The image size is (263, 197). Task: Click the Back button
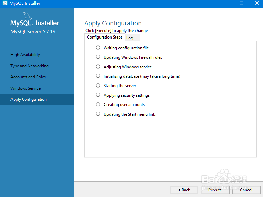tap(184, 190)
